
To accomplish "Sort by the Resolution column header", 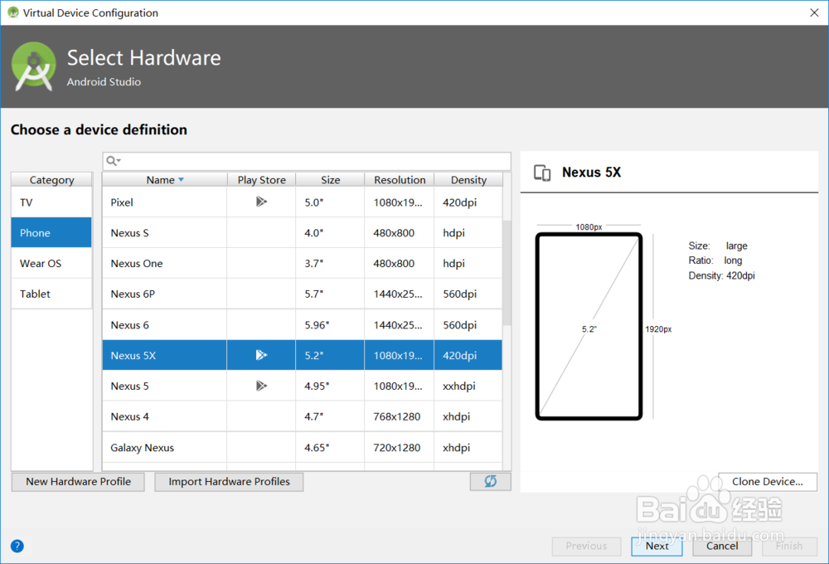I will click(400, 180).
